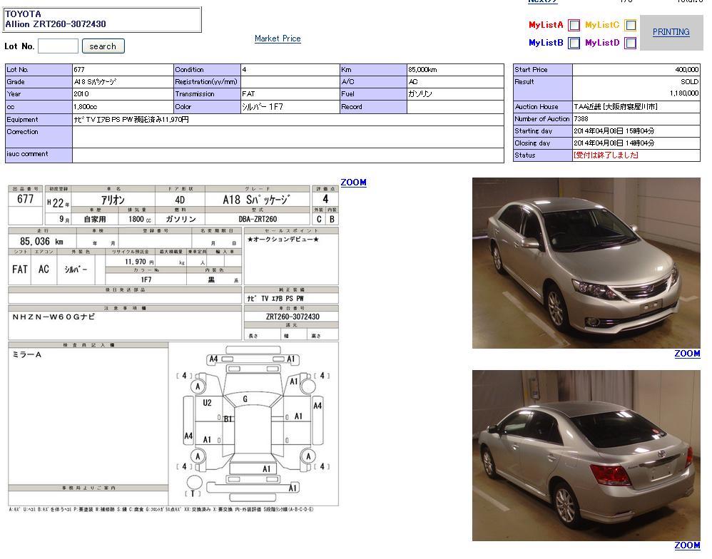
Task: Click the search button
Action: [103, 46]
